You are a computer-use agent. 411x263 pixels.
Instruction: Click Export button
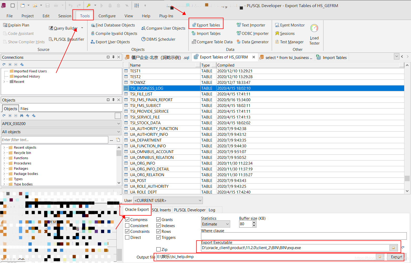point(397,257)
